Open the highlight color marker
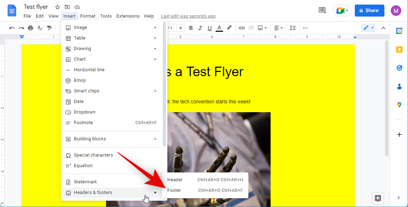Viewport: 408px width, 207px height. [229, 28]
